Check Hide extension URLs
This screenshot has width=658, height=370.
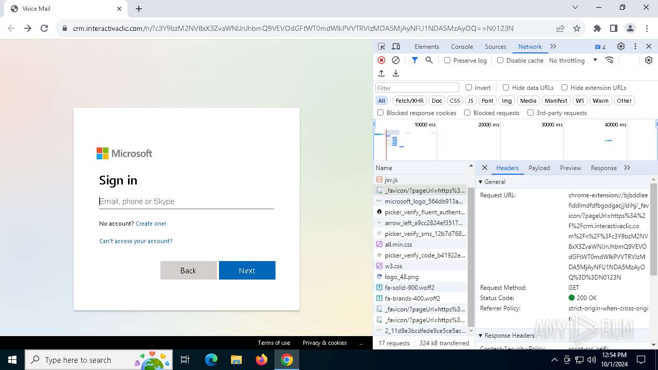564,87
